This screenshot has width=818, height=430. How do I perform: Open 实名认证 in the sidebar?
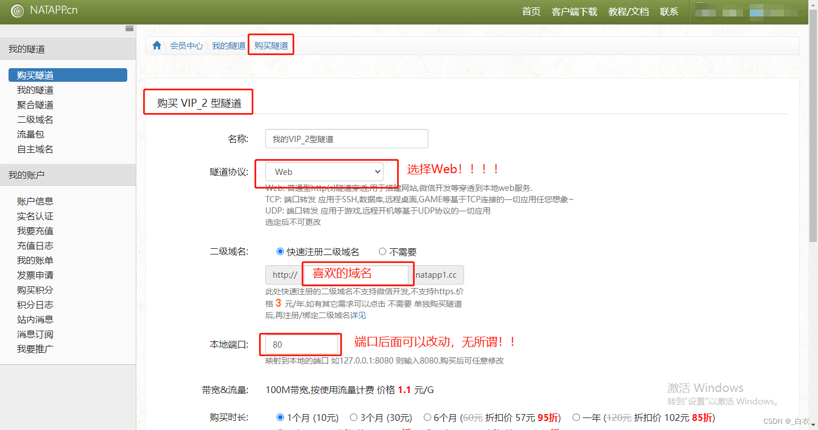coord(35,216)
